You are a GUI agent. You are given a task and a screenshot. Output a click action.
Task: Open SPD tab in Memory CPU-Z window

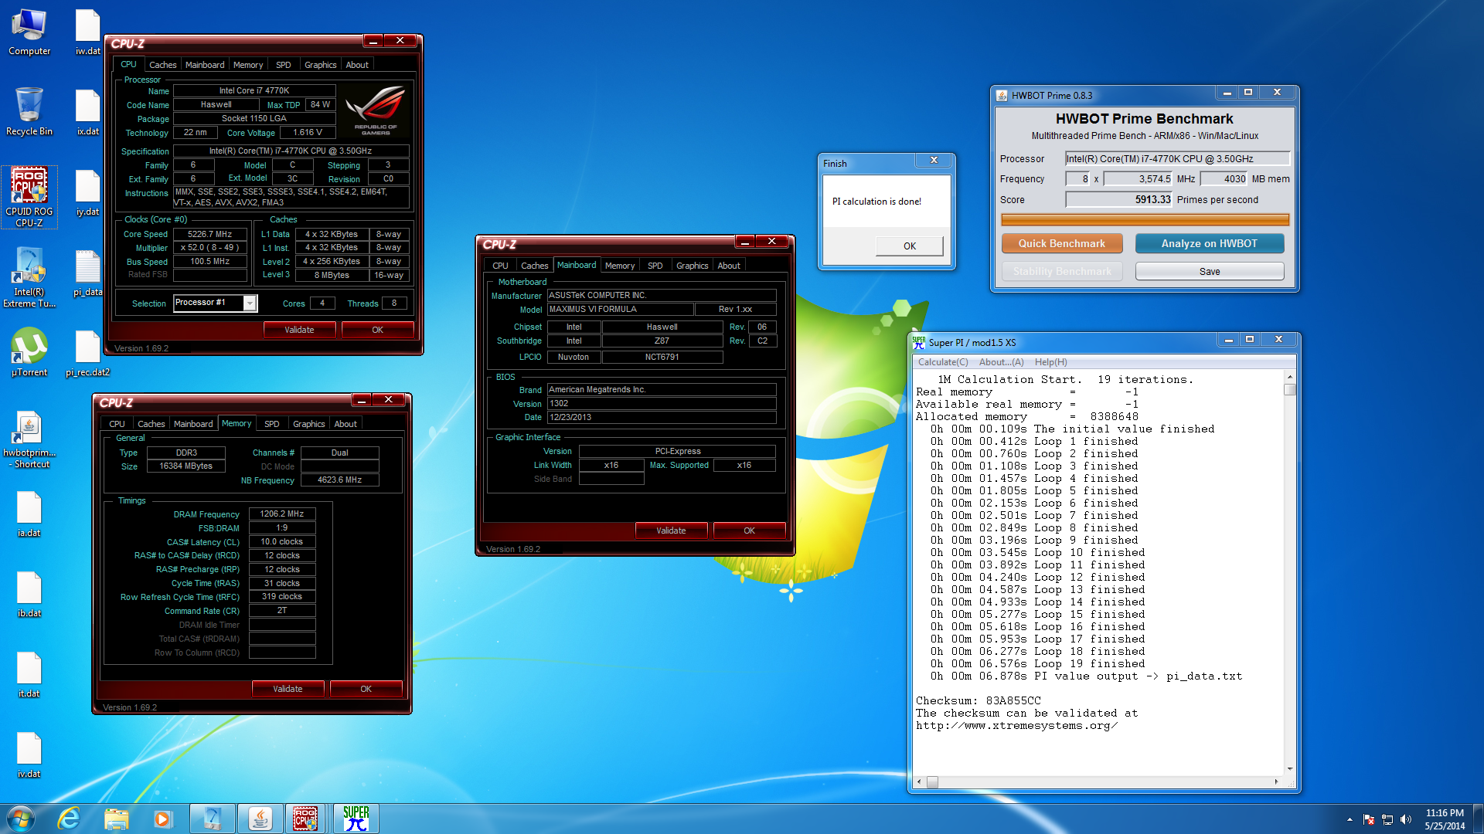(272, 424)
